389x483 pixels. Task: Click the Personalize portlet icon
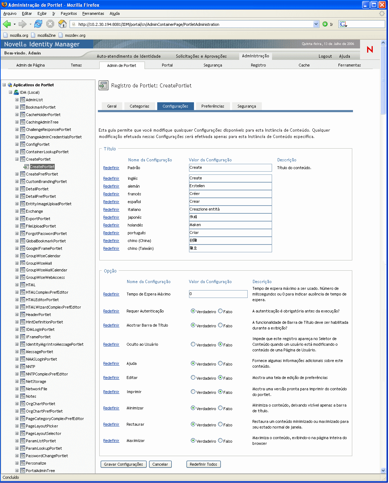point(23,463)
